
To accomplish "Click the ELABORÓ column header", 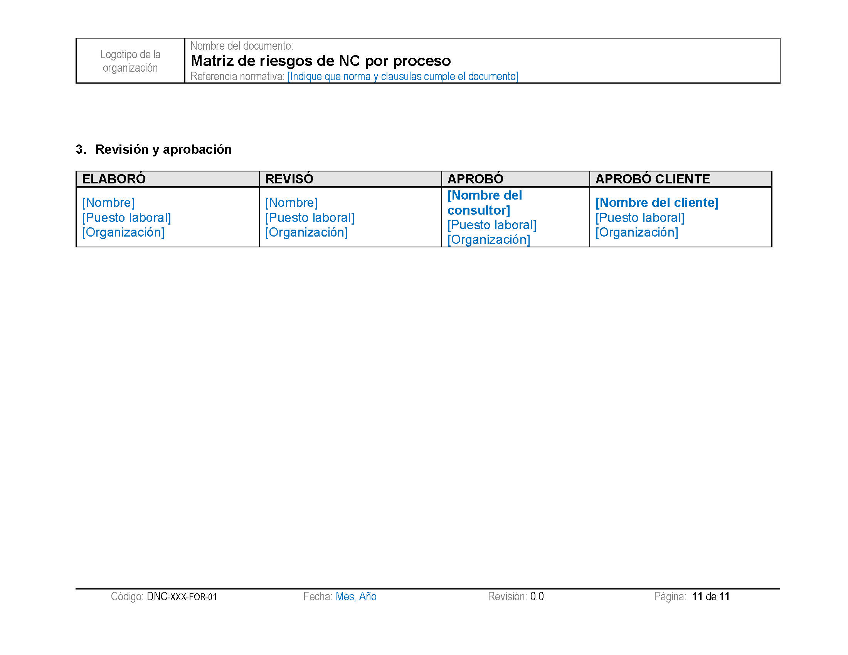I will point(114,179).
